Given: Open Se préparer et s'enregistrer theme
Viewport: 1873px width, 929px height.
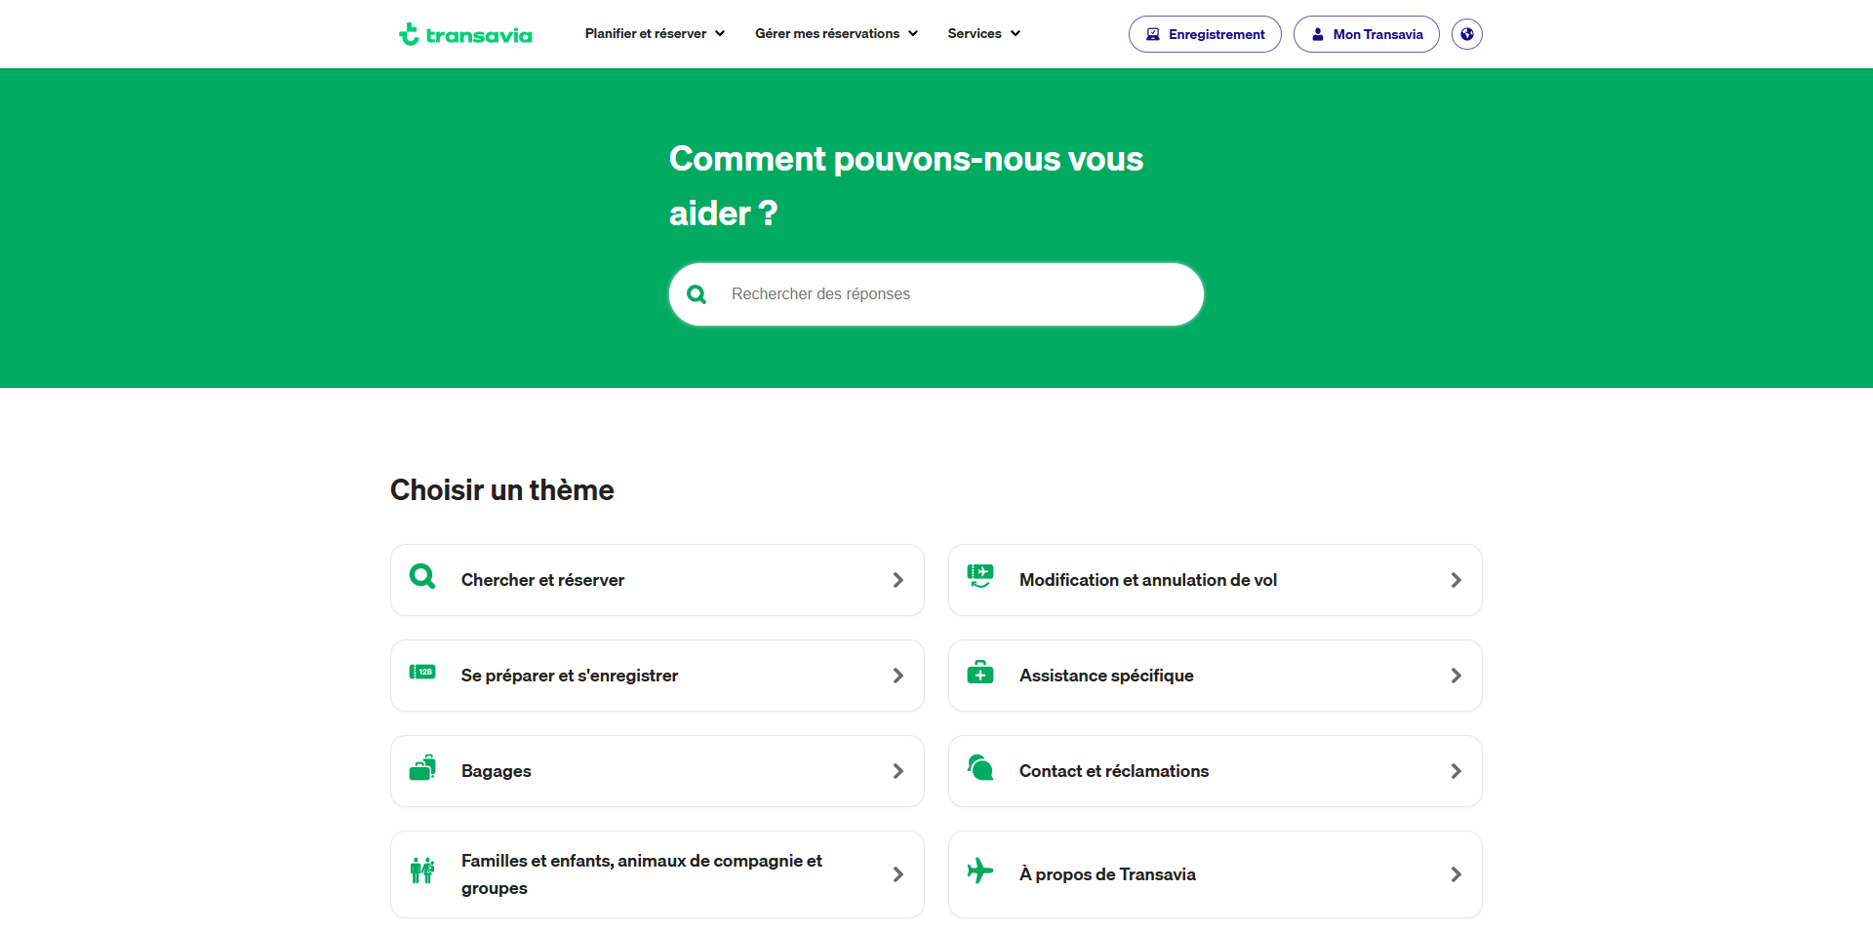Looking at the screenshot, I should click(658, 676).
